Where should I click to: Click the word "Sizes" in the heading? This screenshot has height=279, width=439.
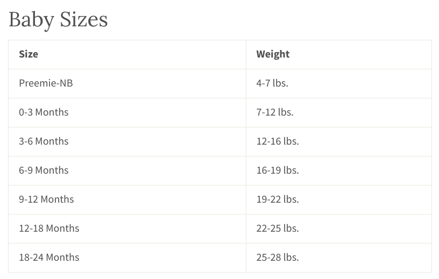tap(83, 20)
